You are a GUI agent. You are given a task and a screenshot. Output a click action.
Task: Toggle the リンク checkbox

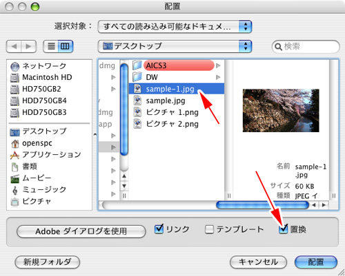pos(159,229)
